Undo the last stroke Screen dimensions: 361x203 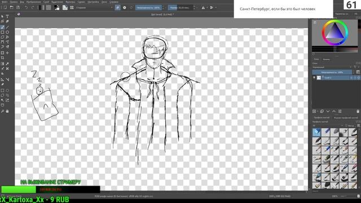[26, 7]
